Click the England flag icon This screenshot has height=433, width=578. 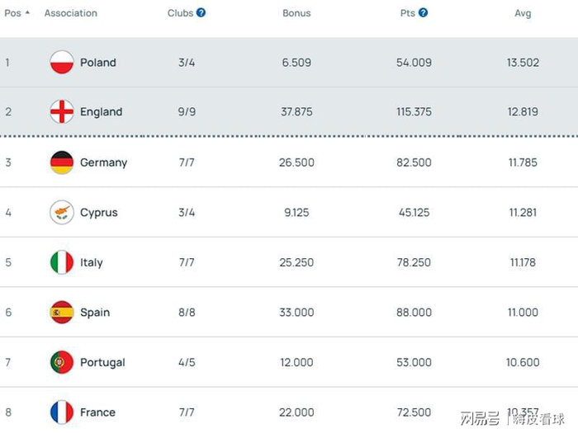pos(62,112)
